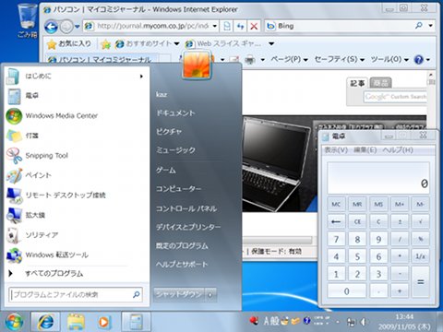443x332 pixels.
Task: Expand the はじめに submenu arrow
Action: pos(141,76)
